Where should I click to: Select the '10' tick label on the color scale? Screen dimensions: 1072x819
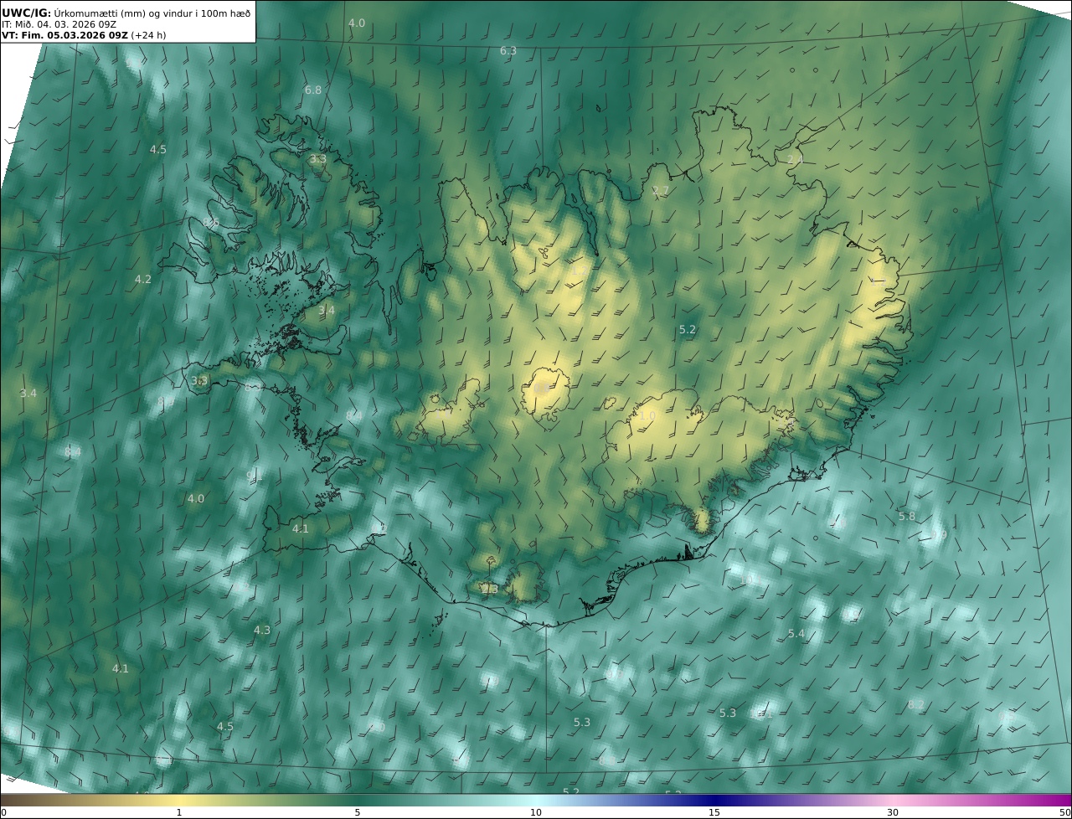click(536, 812)
